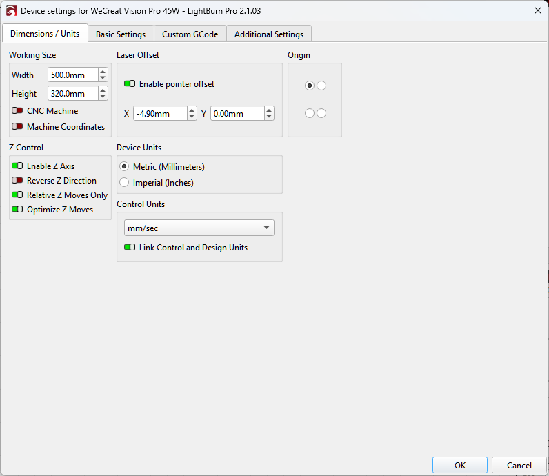Toggle the CNC Machine switch
The height and width of the screenshot is (476, 549).
[17, 110]
